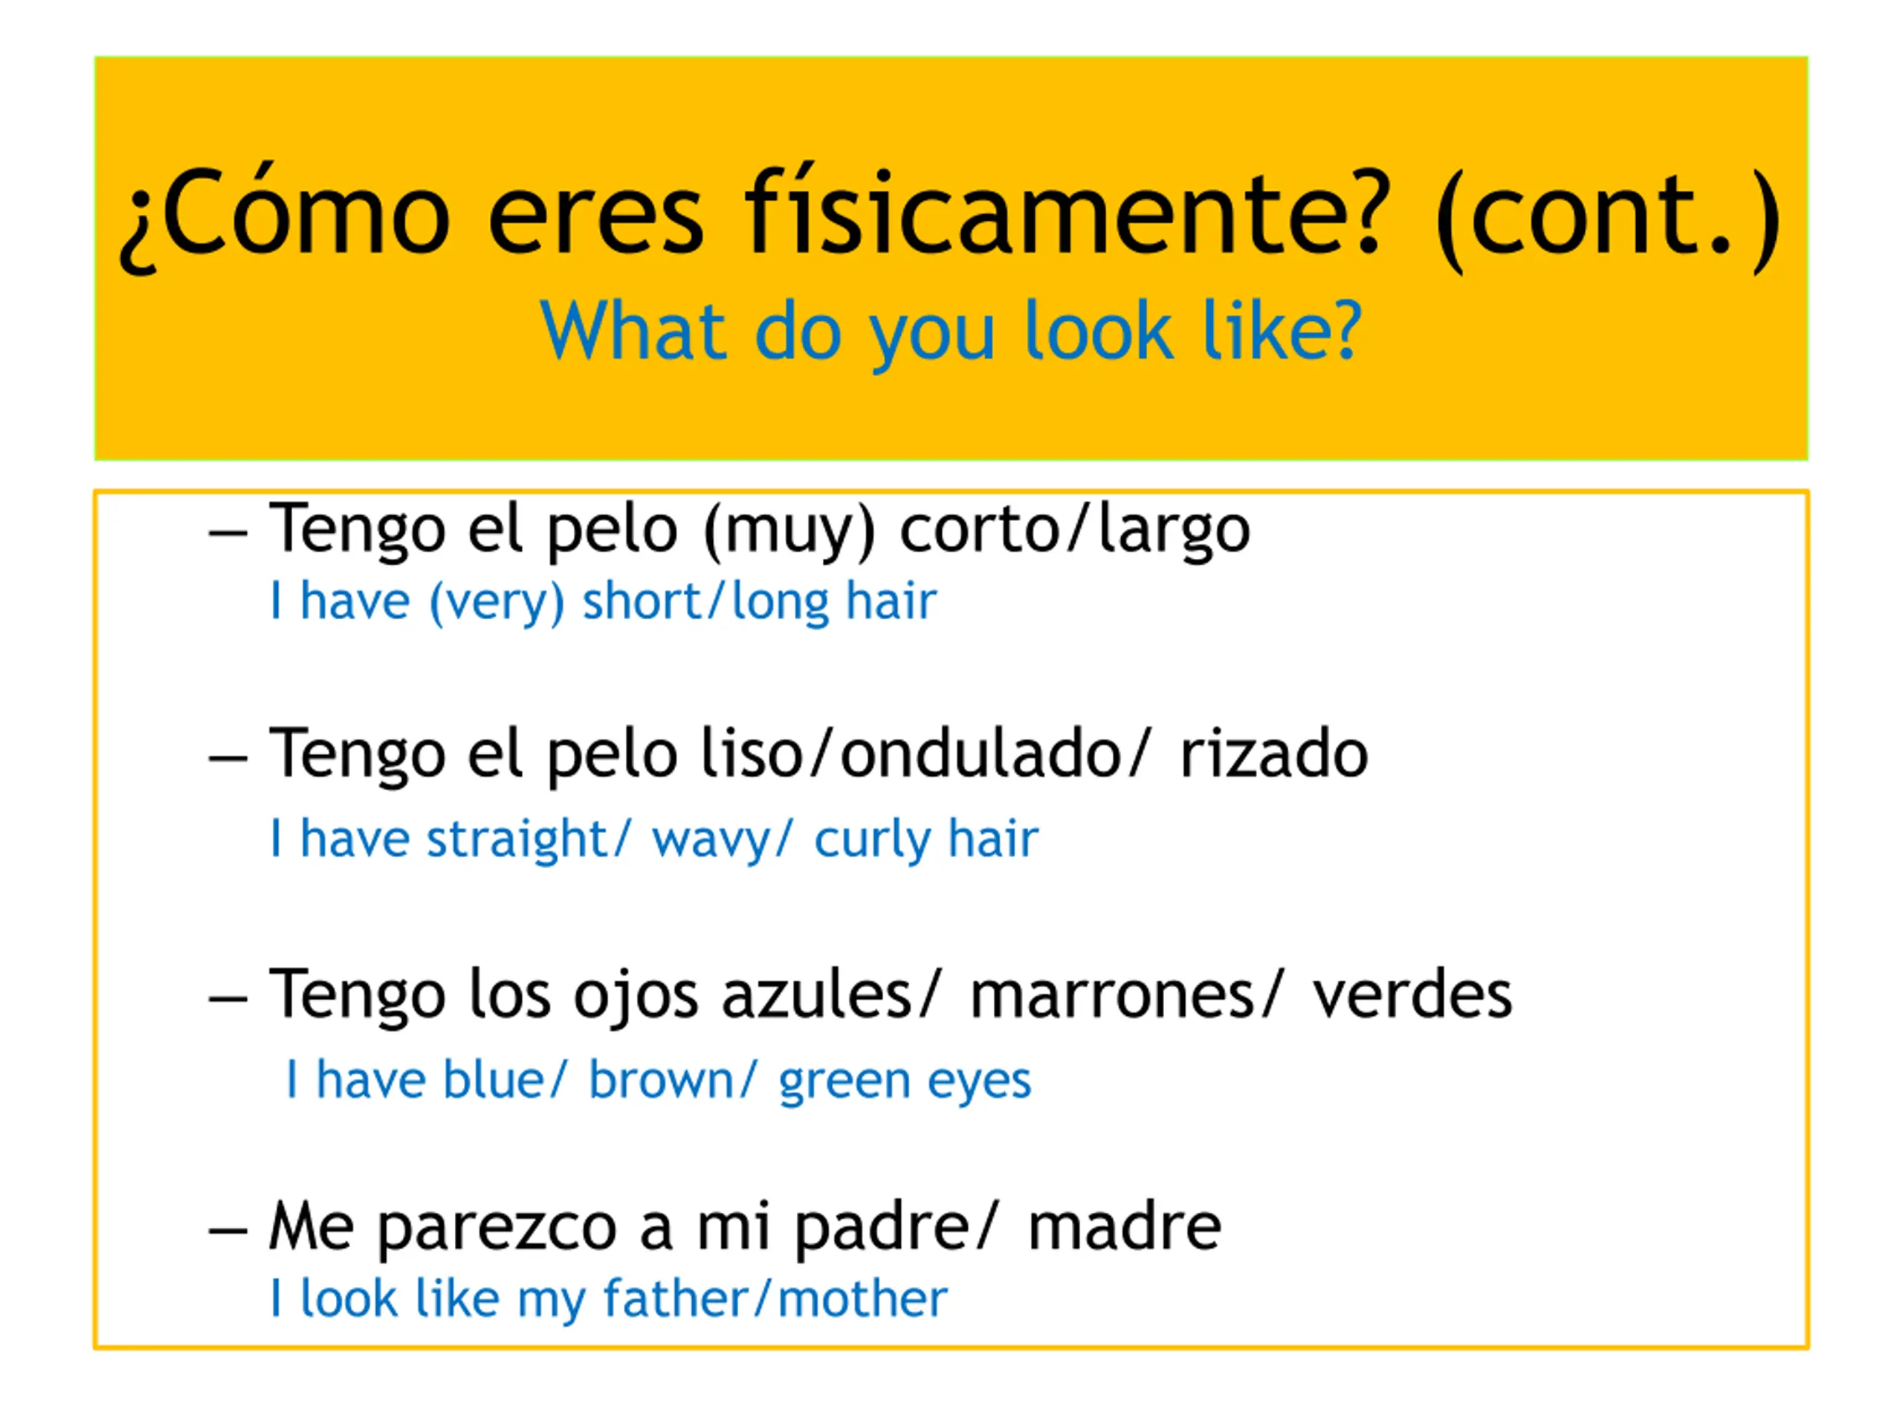
Task: Select the subtitle 'What do you look like?'
Action: (950, 331)
